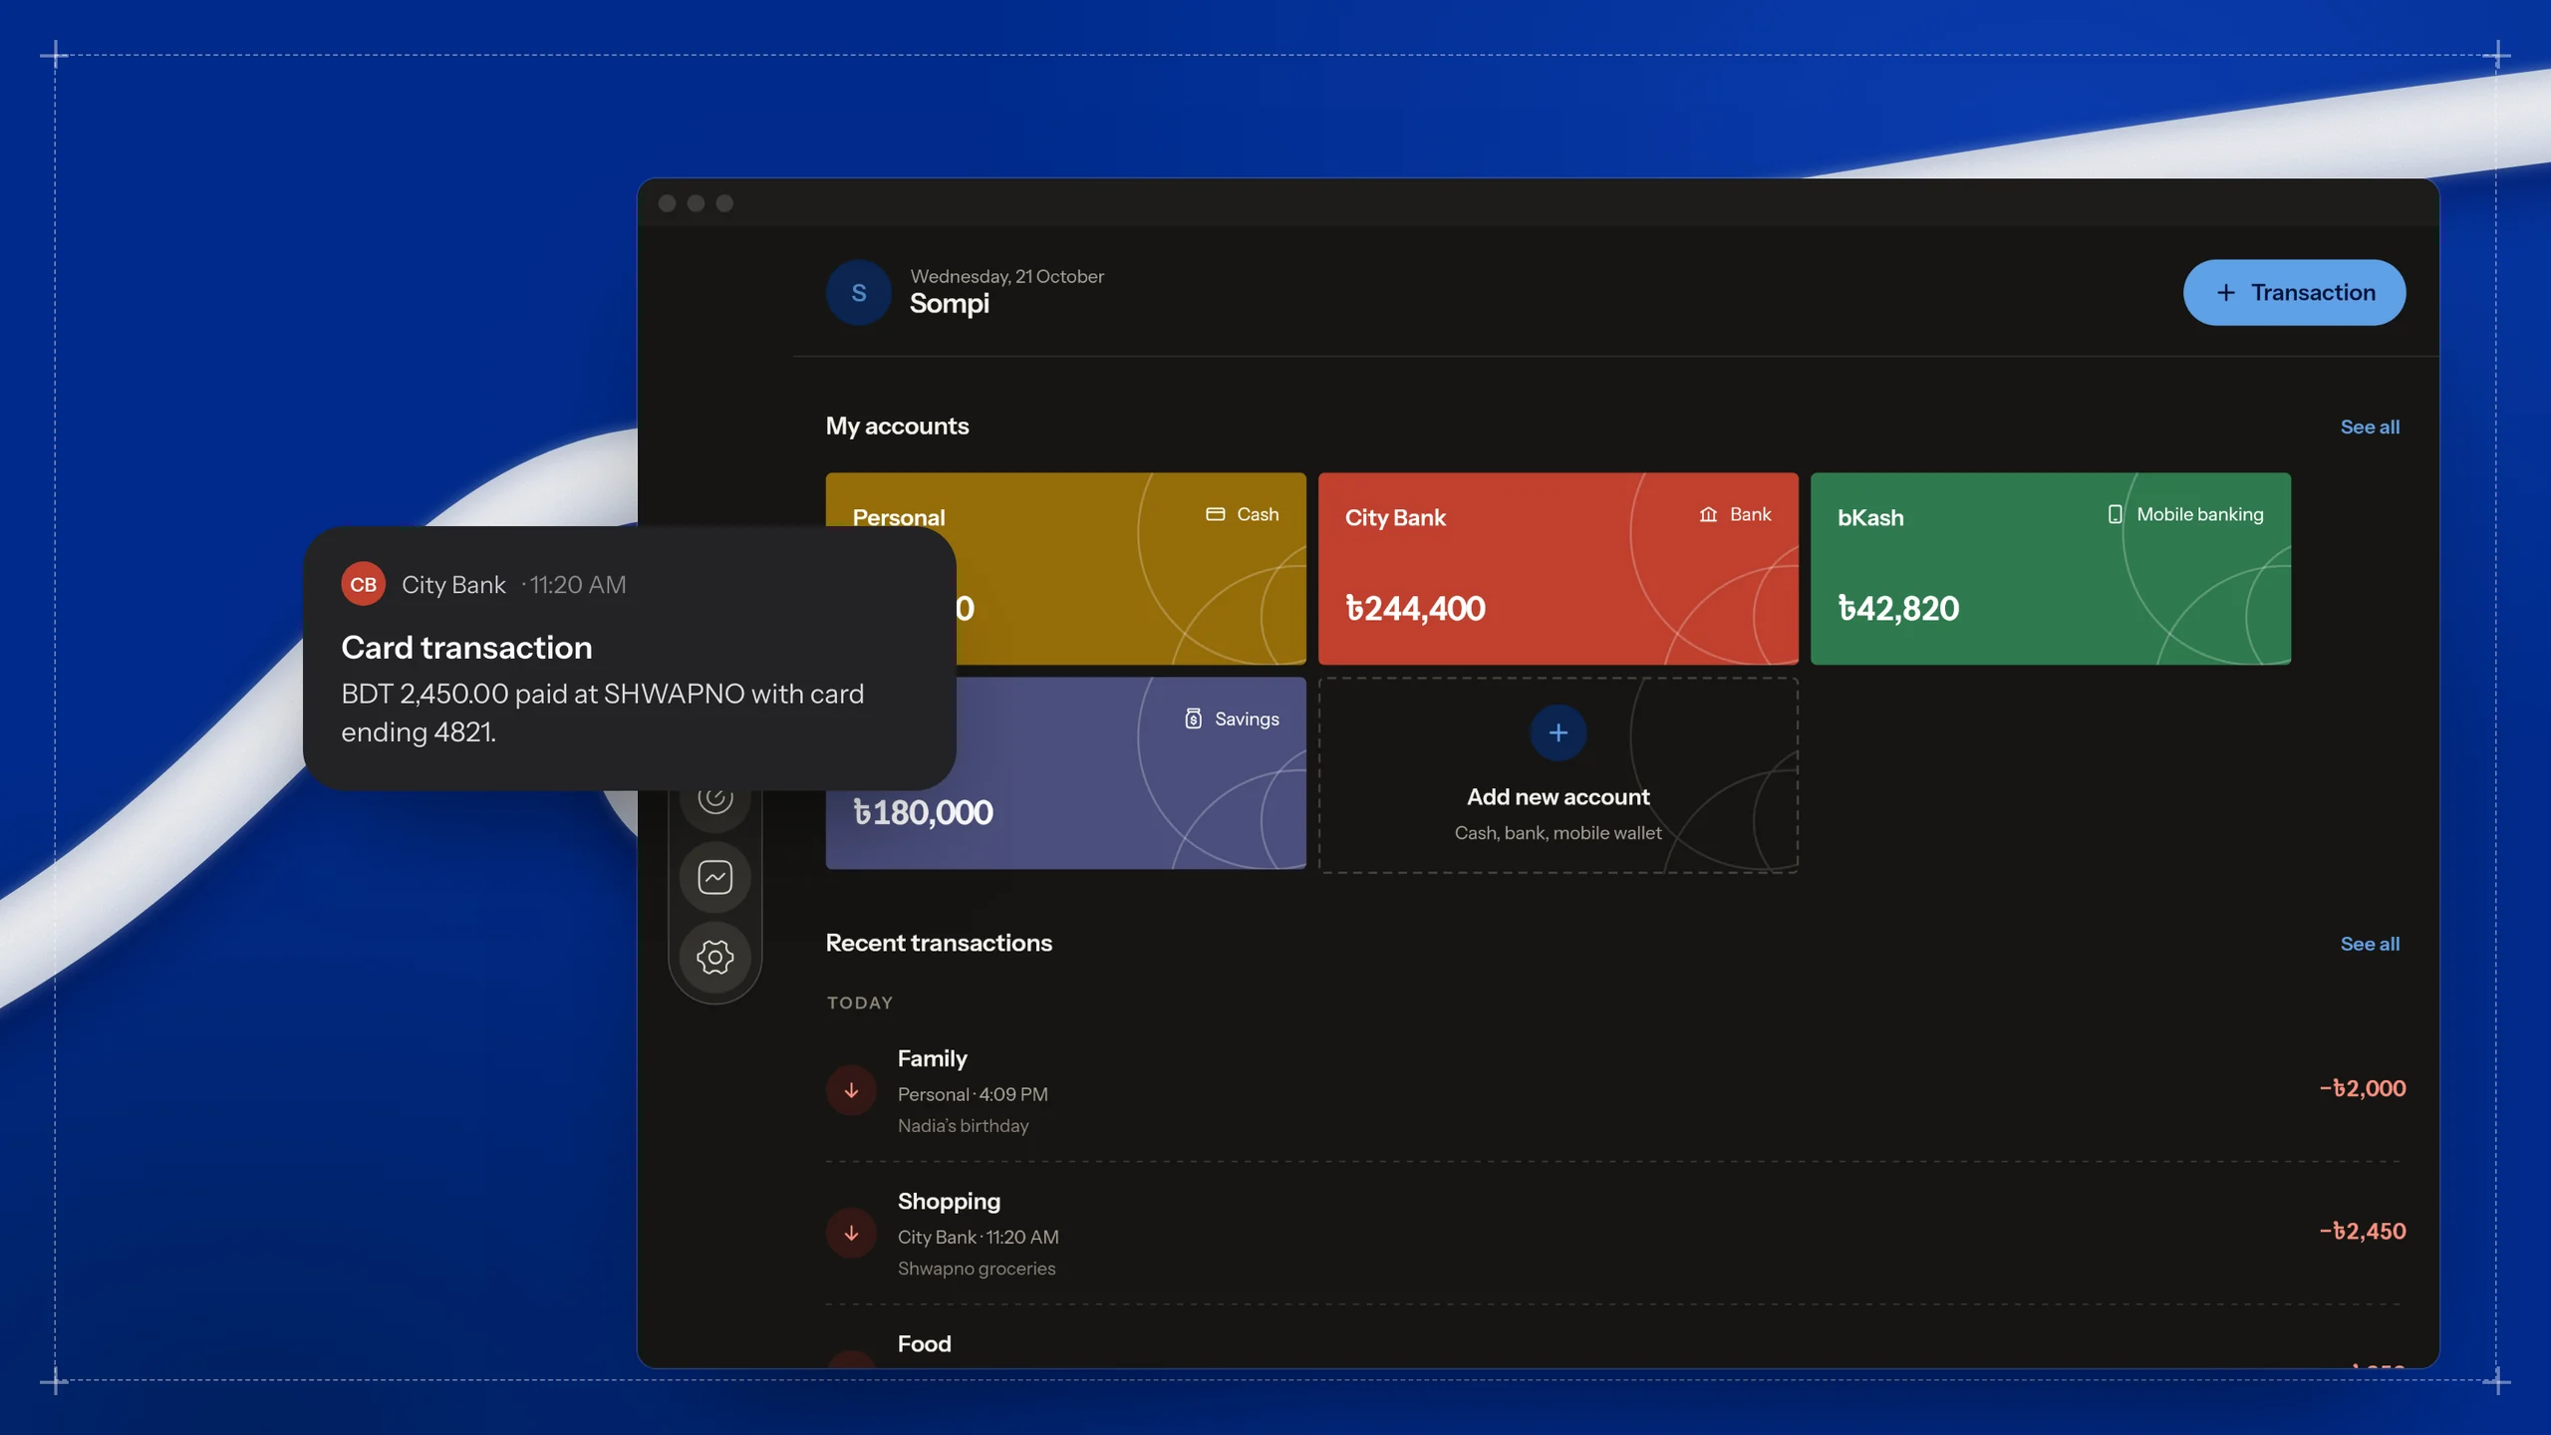Click the CB City Bank notification icon

tap(363, 585)
